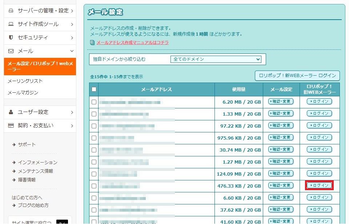Click the shield icon beside セキュリティ
349x224 pixels.
point(11,37)
